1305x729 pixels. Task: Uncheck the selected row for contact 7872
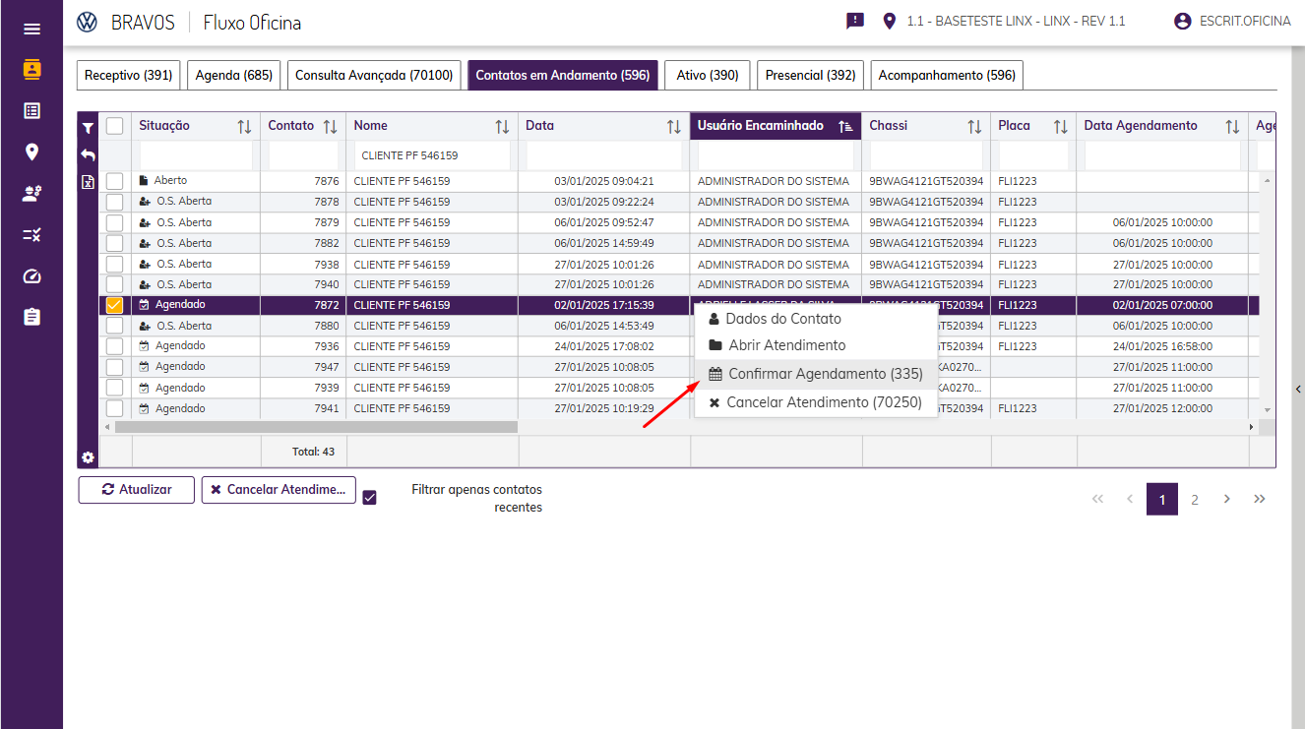[115, 305]
